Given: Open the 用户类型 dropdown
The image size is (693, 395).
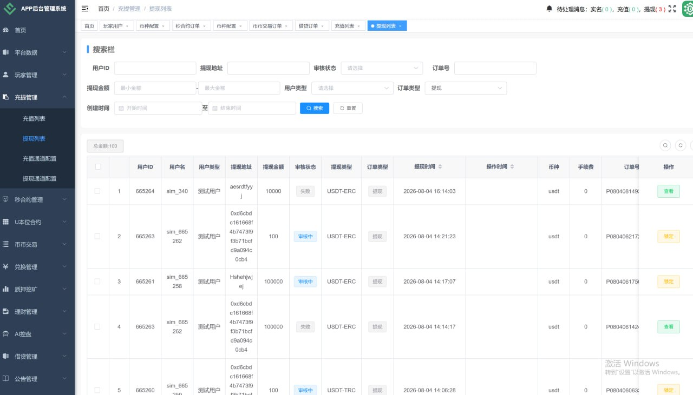Looking at the screenshot, I should tap(352, 88).
